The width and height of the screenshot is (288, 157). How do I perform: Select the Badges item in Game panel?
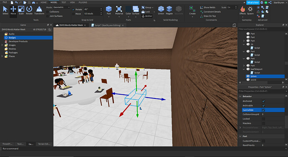(28, 38)
